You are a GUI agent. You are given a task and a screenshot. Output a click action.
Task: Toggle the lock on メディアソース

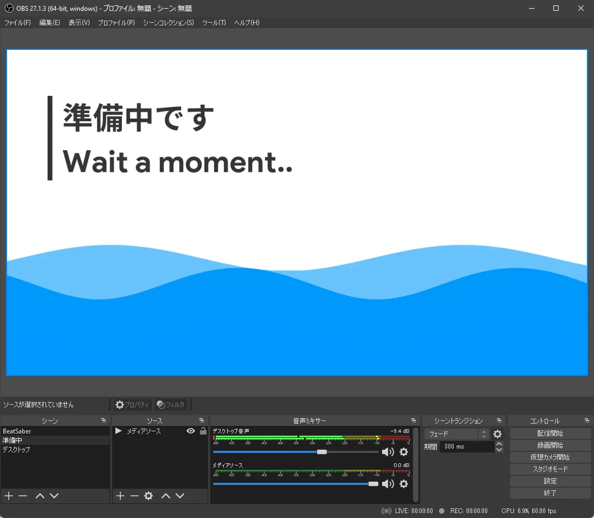tap(203, 431)
